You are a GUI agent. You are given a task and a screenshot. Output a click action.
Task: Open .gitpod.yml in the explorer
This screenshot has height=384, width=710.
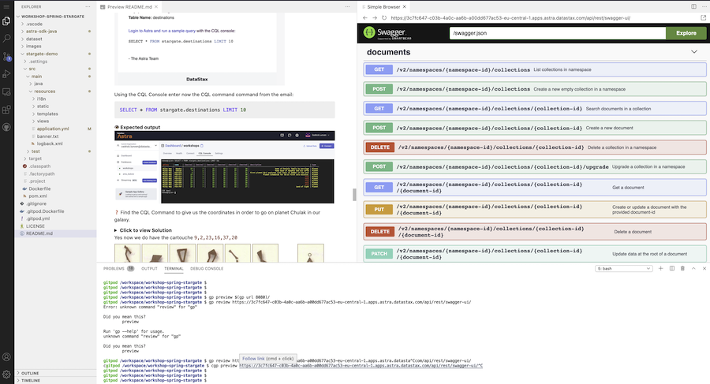(x=38, y=218)
